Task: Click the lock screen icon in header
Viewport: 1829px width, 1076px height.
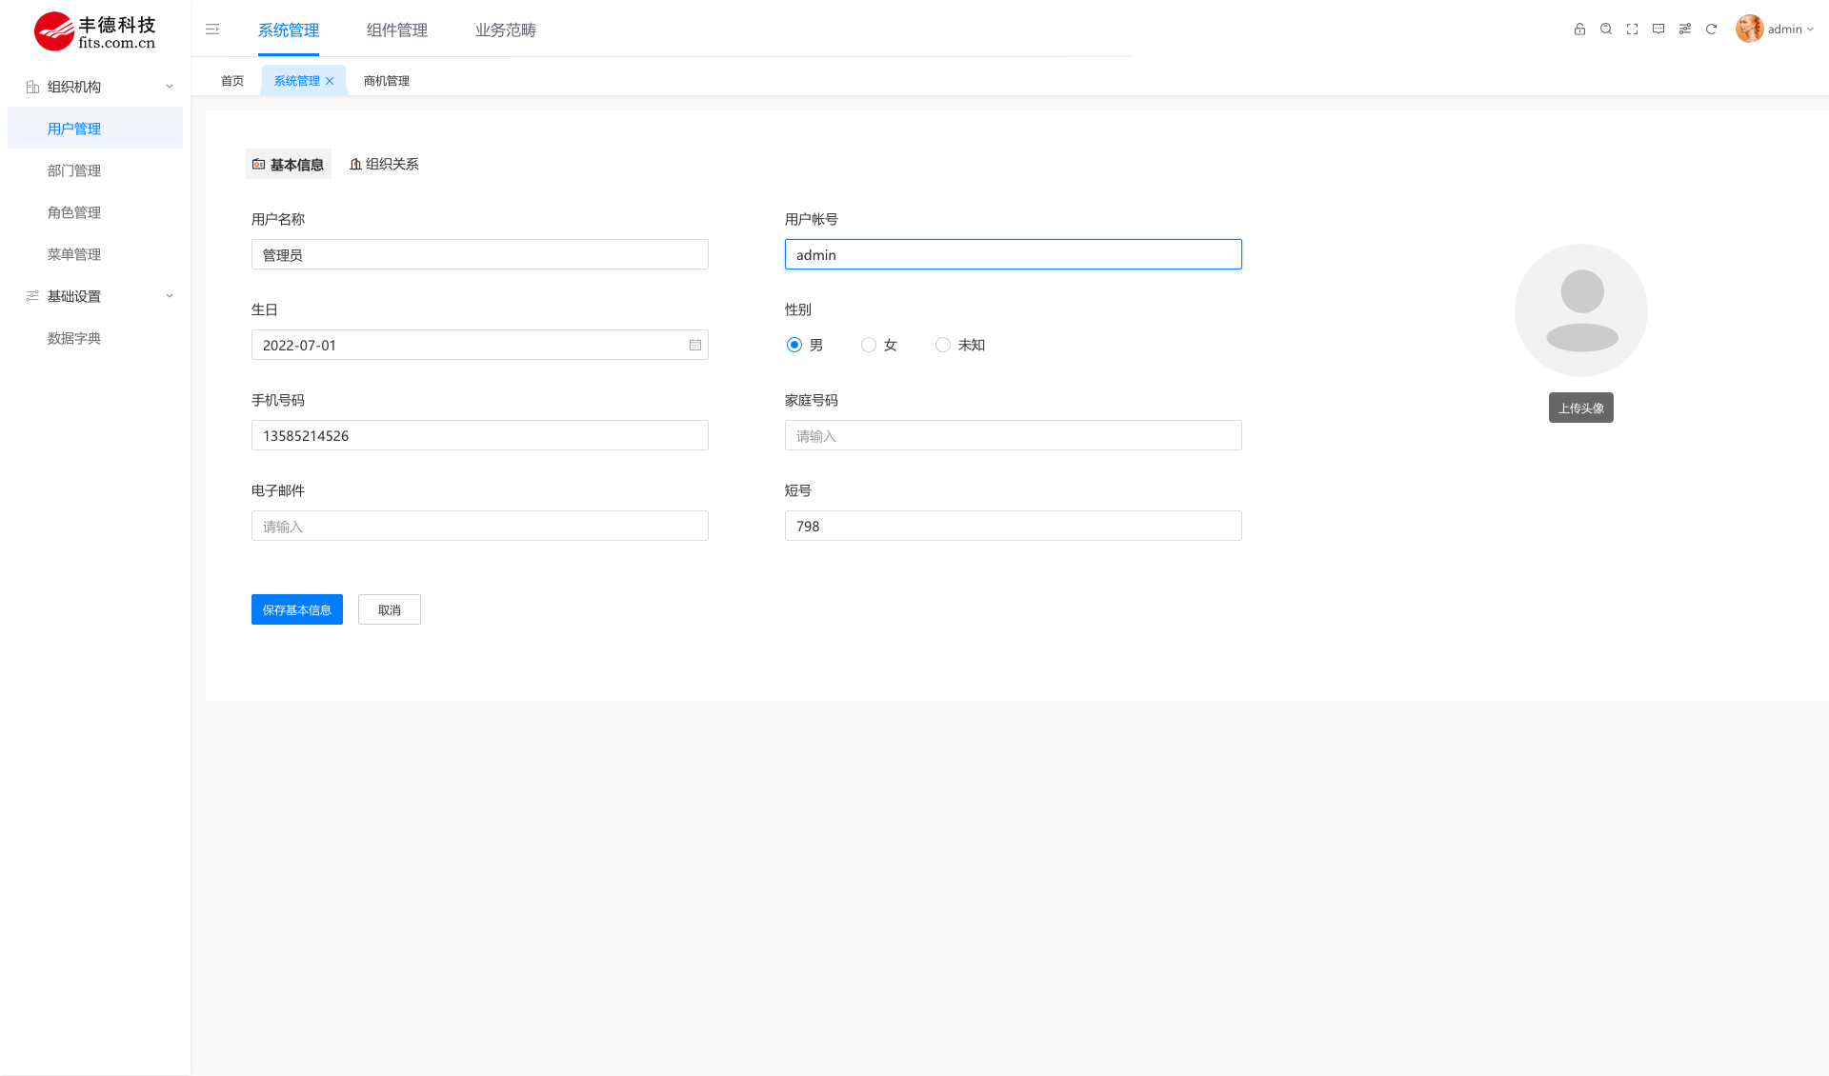Action: 1579,30
